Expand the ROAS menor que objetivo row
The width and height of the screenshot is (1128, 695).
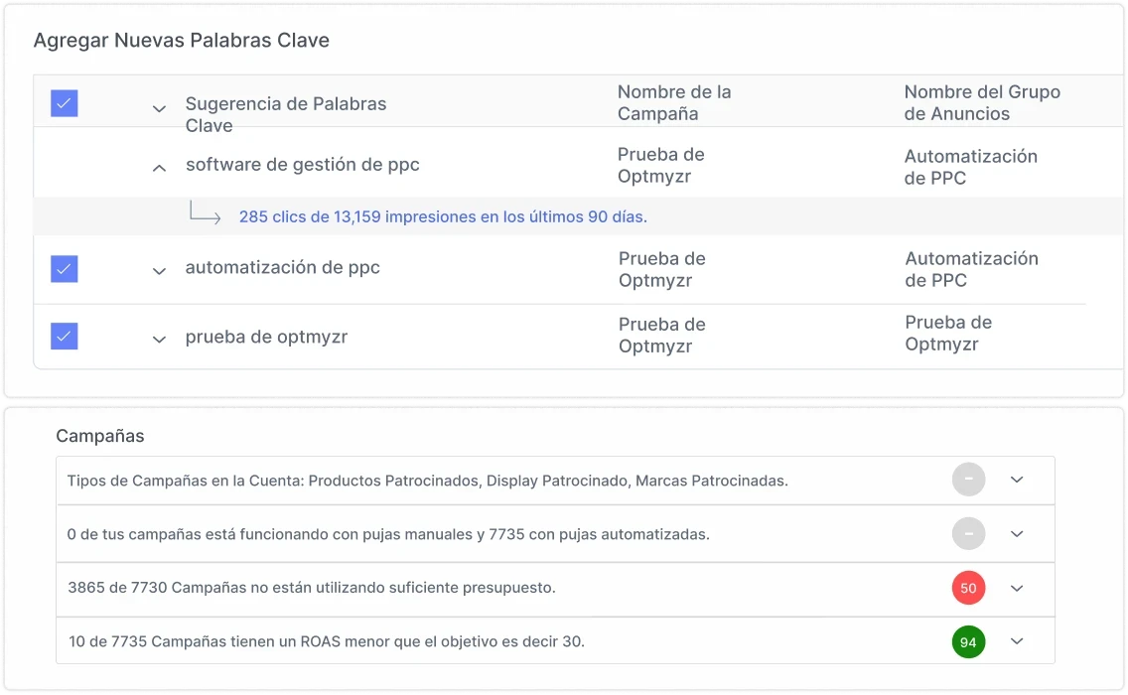coord(1016,642)
